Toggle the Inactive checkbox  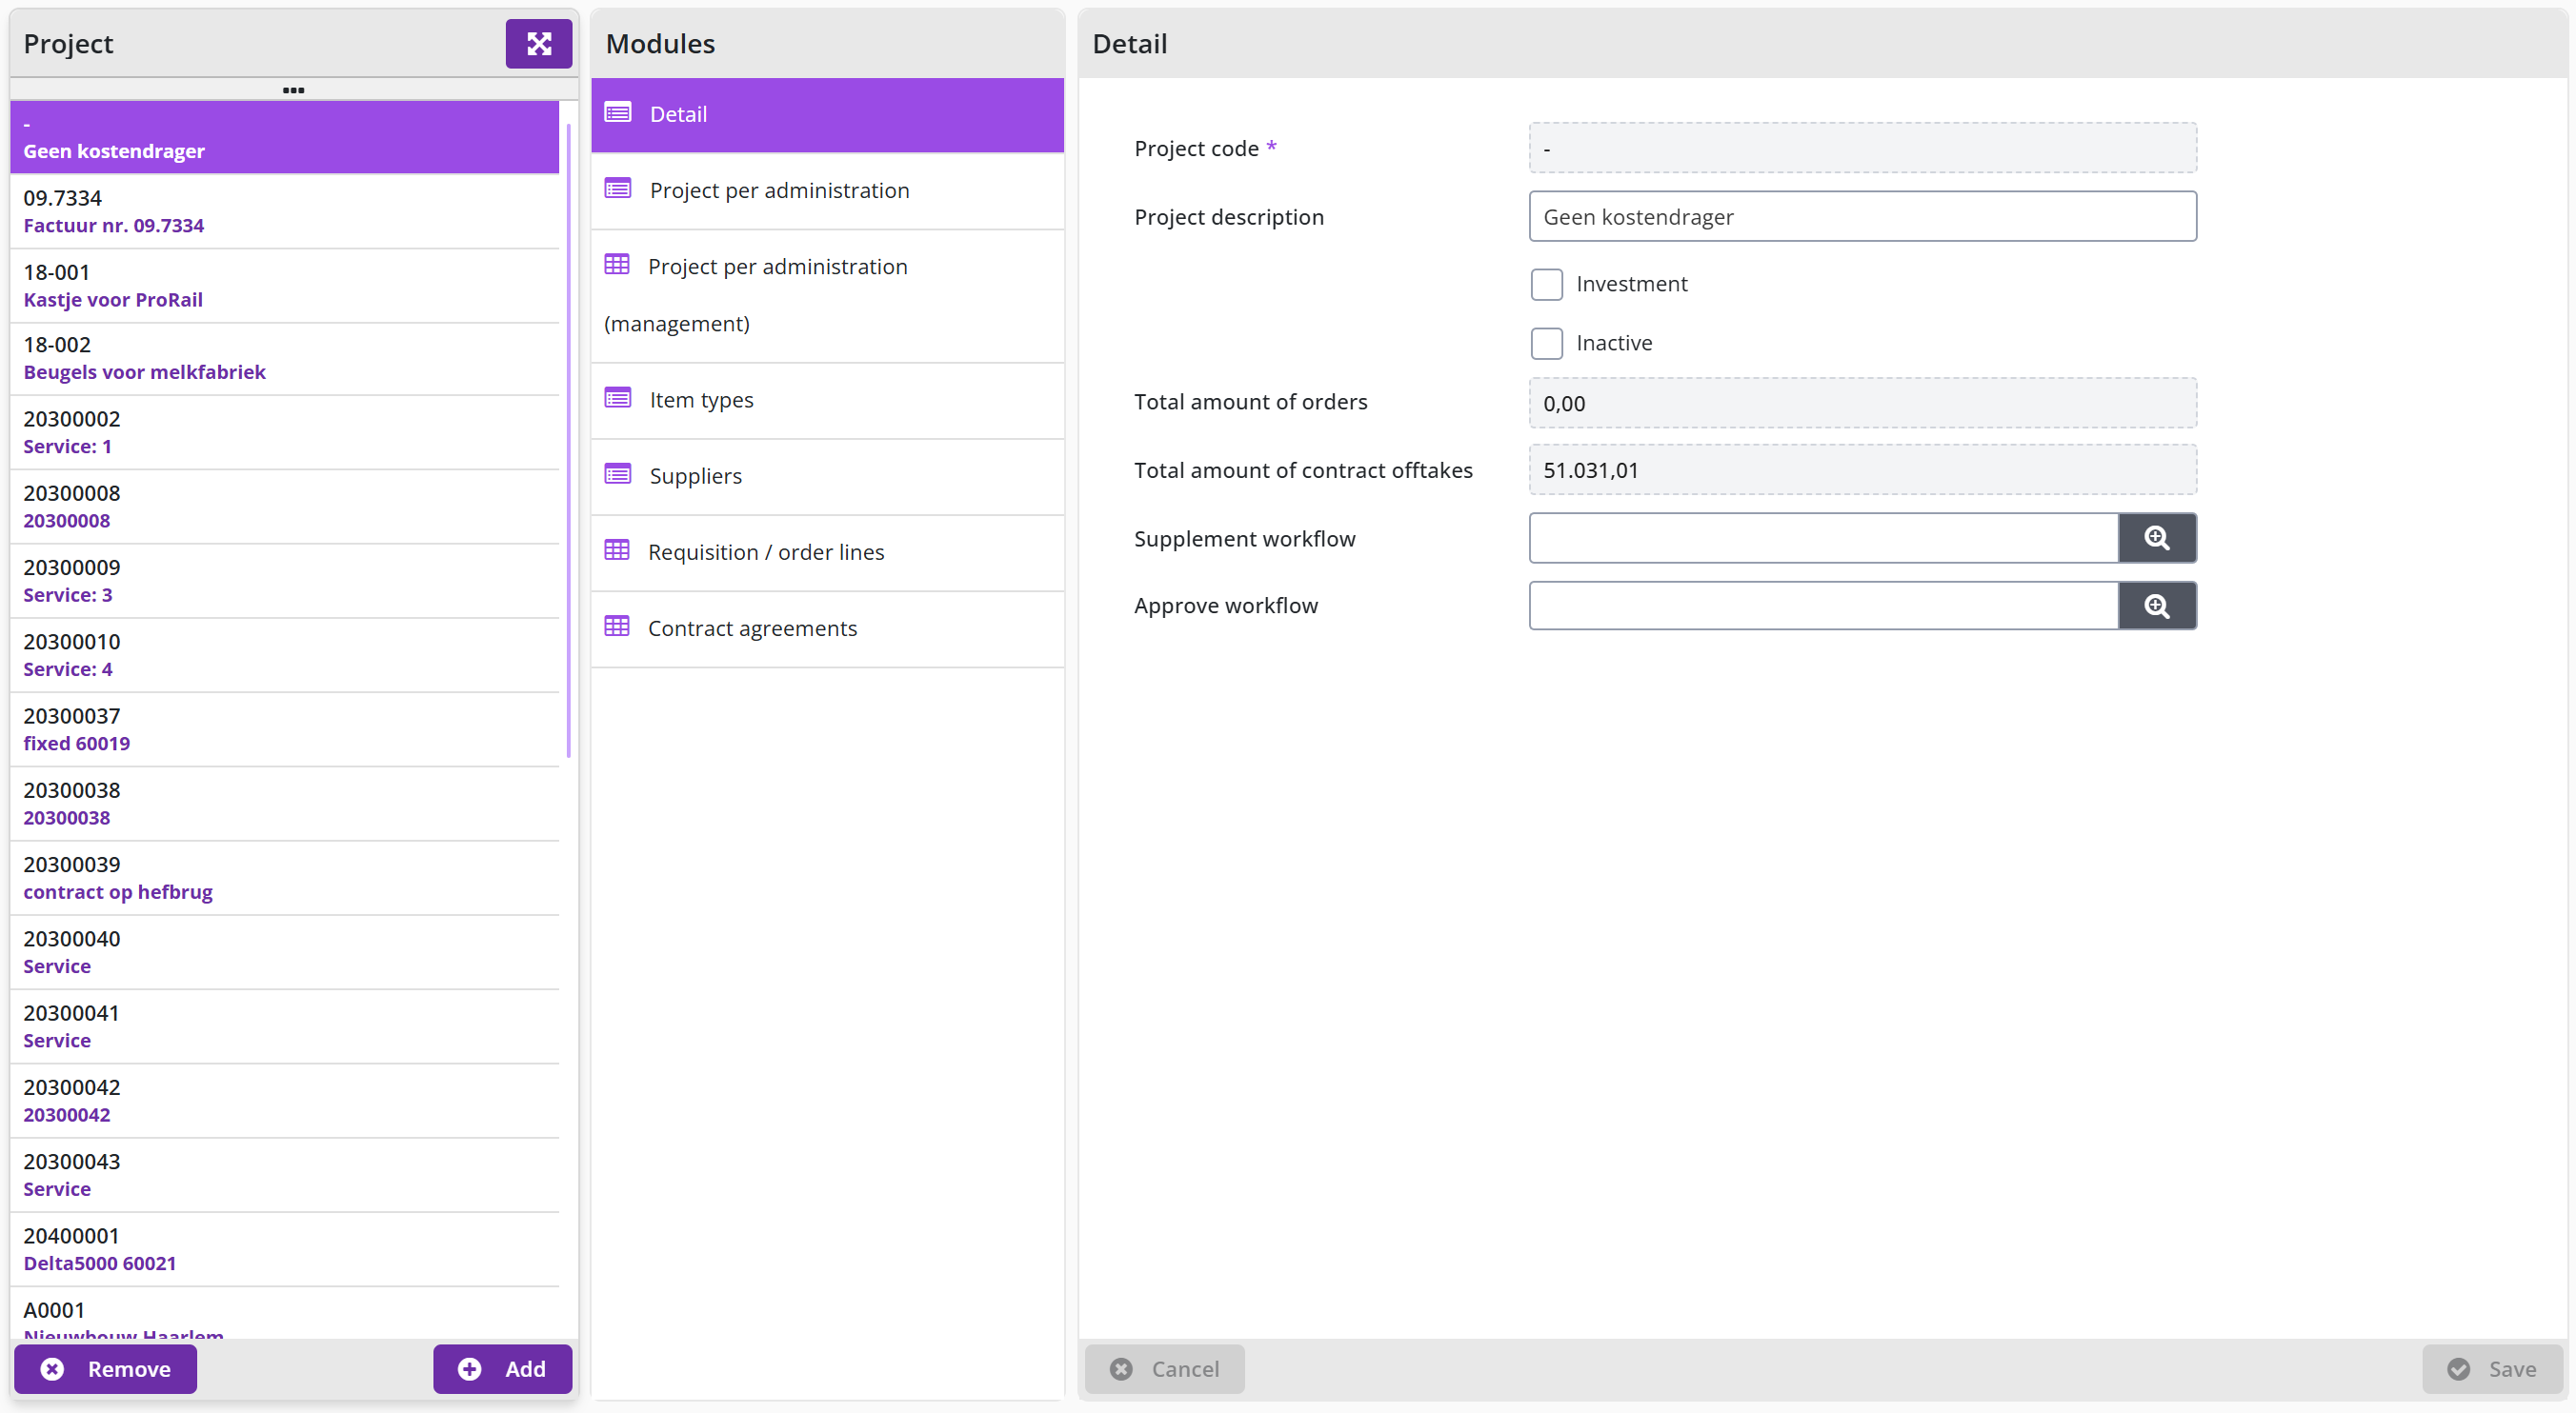pyautogui.click(x=1546, y=343)
